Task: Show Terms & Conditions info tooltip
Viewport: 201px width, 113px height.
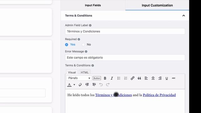Action: point(93,66)
